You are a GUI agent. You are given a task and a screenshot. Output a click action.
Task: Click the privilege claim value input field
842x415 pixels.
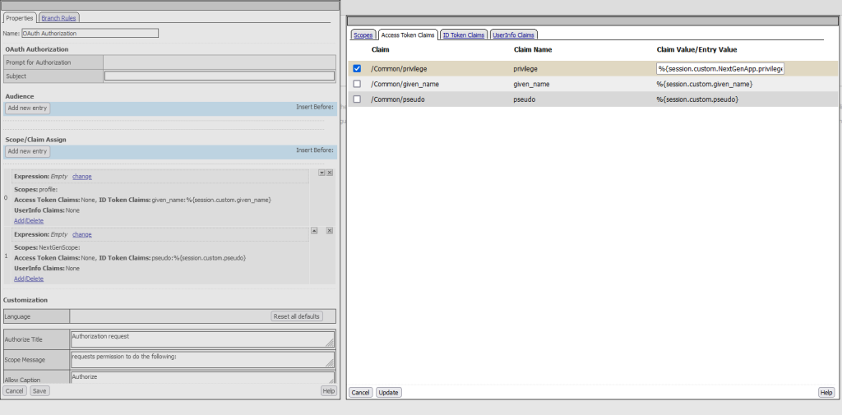719,69
